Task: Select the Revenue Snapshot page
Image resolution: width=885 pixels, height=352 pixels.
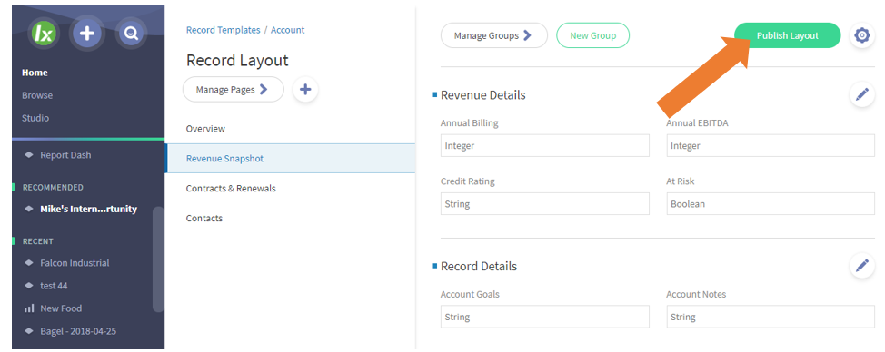Action: (290, 158)
